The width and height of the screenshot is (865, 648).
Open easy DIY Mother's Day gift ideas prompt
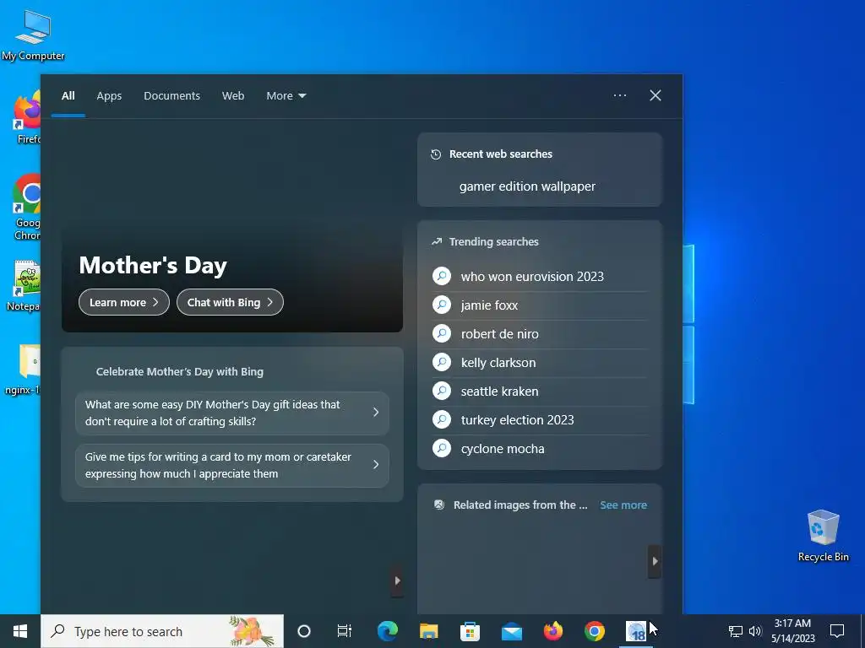232,413
